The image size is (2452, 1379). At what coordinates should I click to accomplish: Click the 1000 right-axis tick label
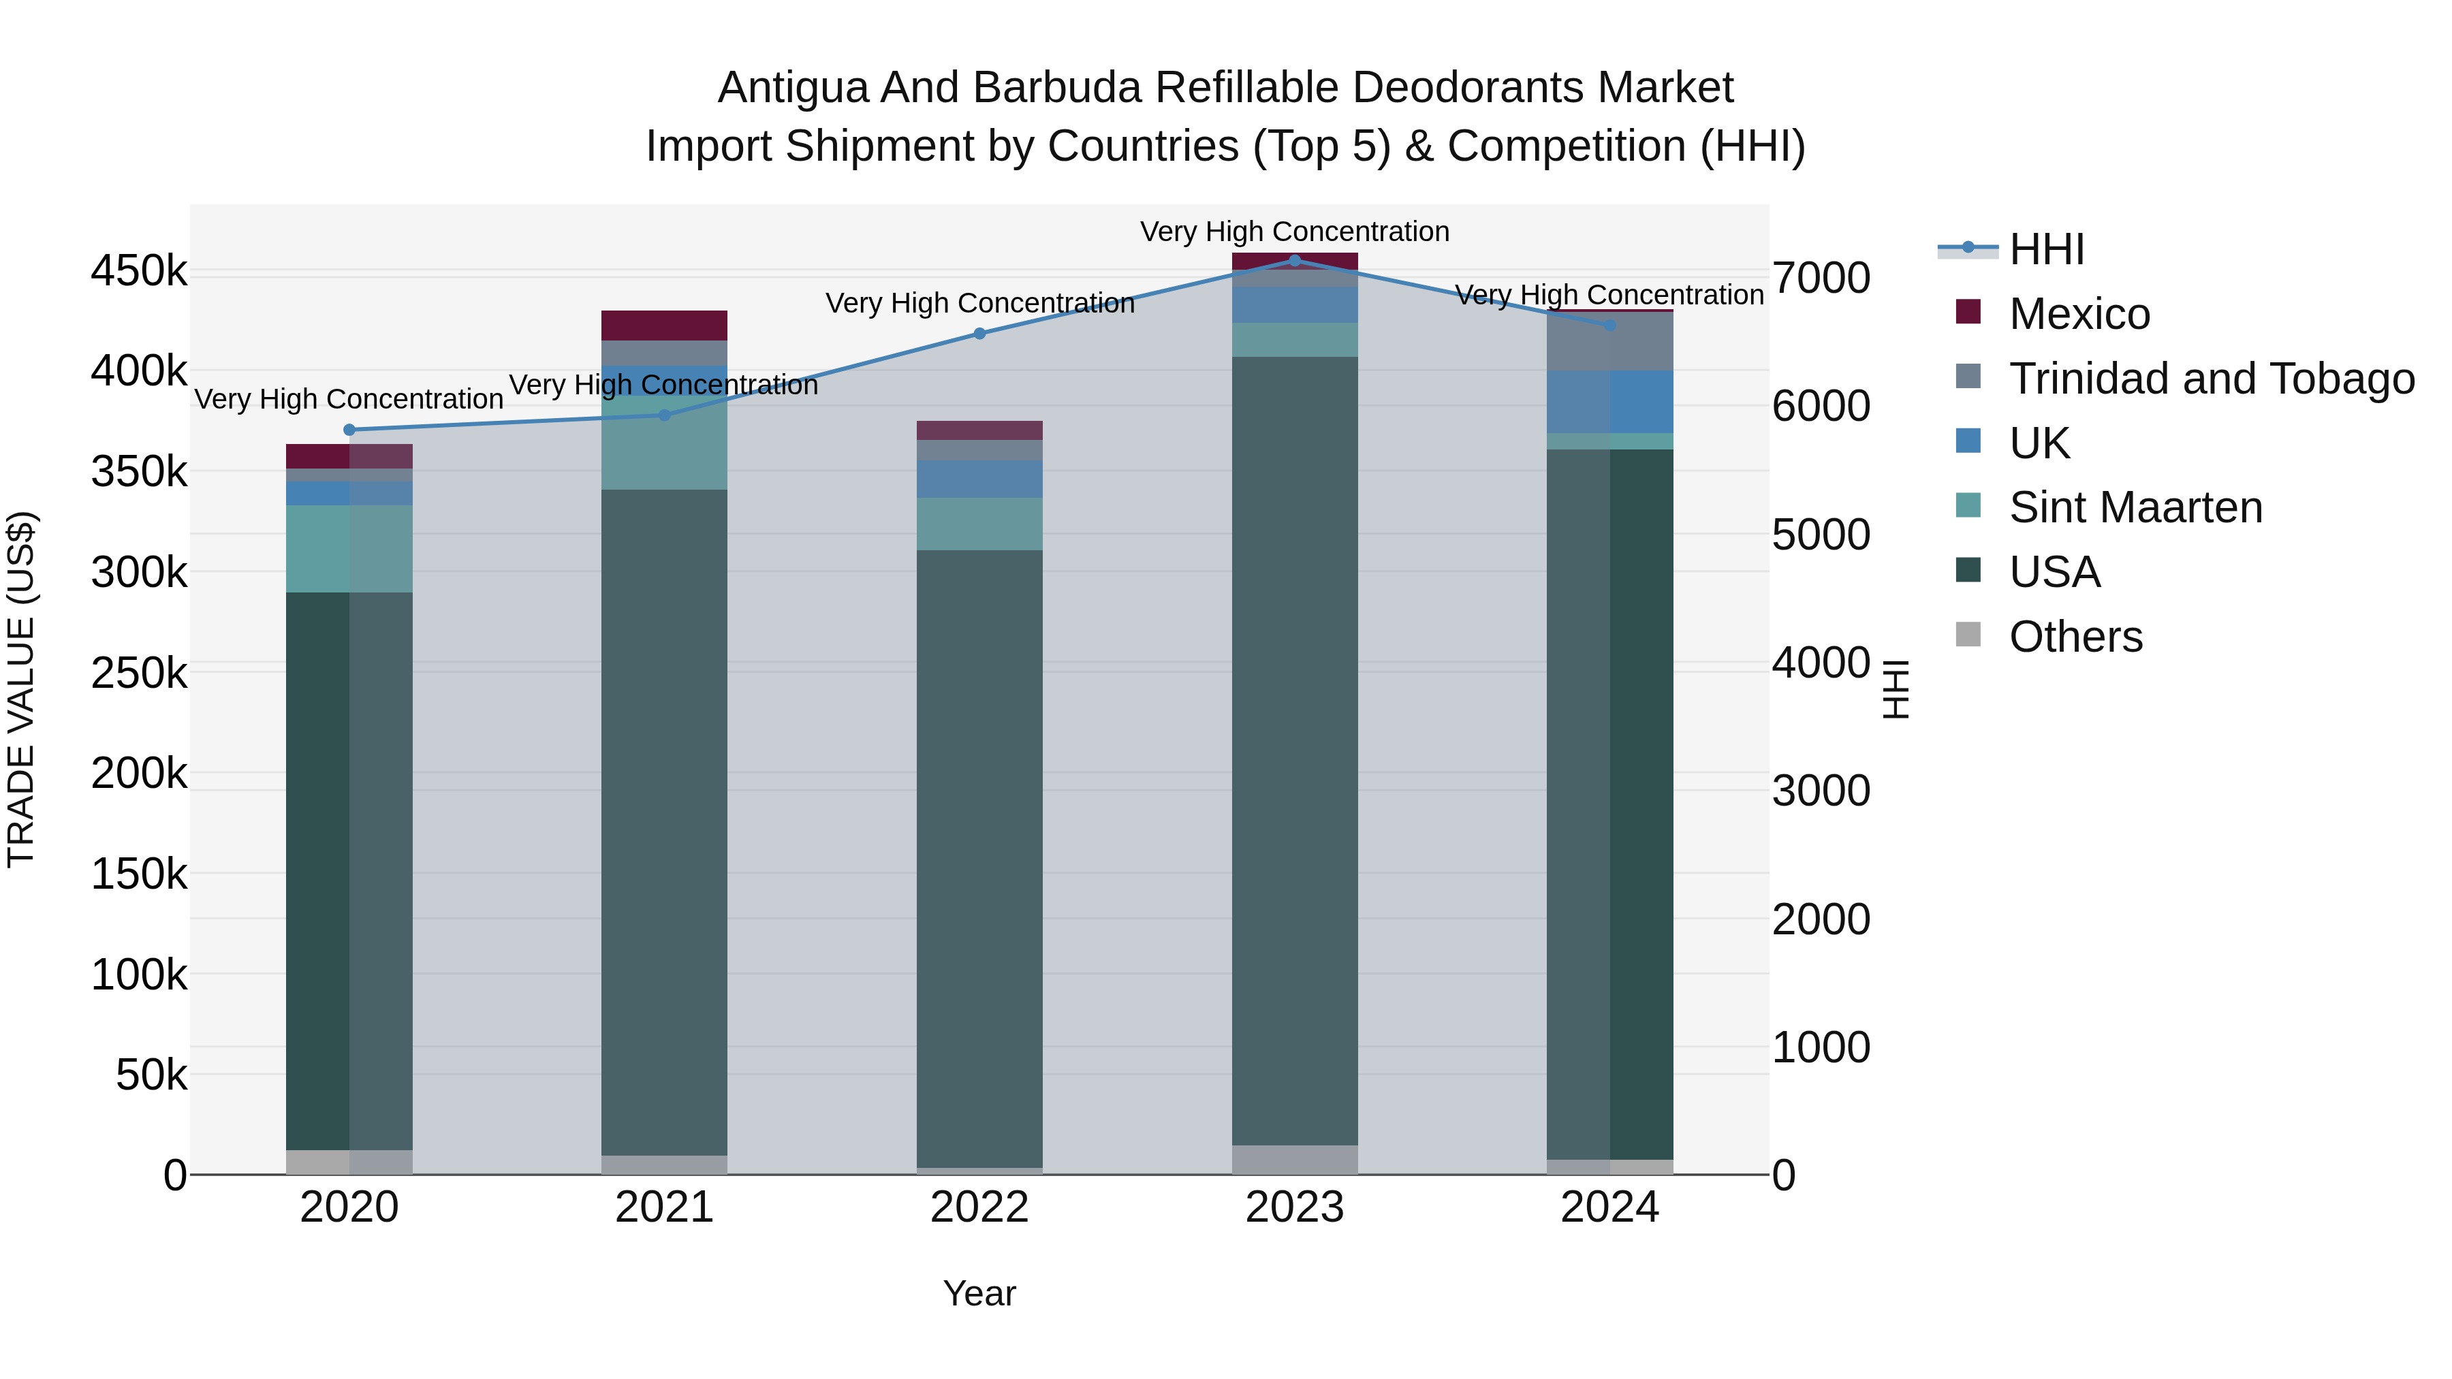pos(1821,1048)
